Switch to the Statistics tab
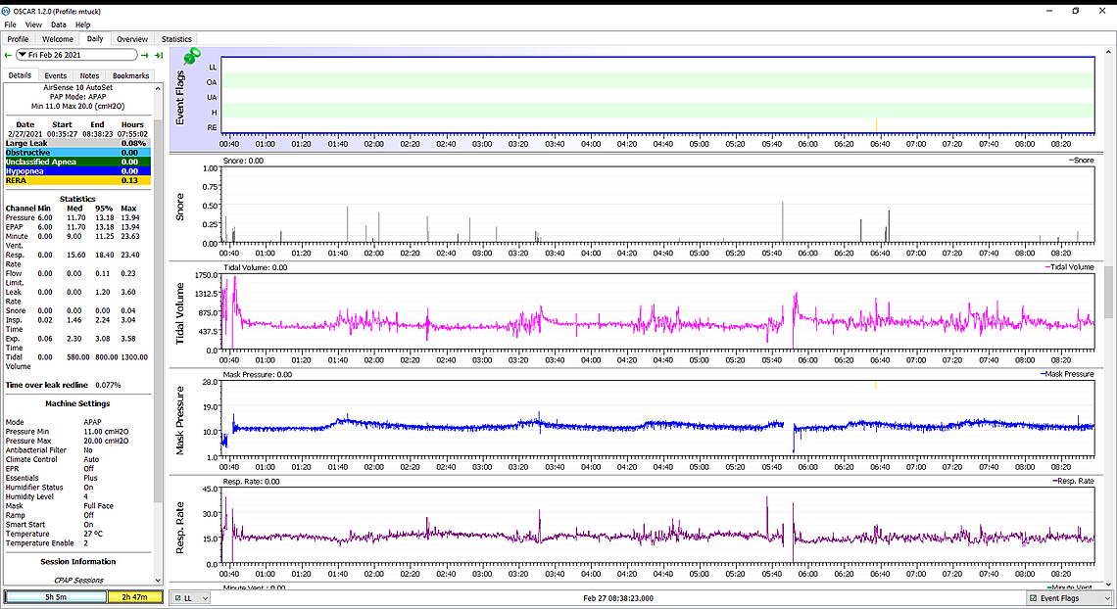Viewport: 1117px width, 609px height. [x=176, y=39]
